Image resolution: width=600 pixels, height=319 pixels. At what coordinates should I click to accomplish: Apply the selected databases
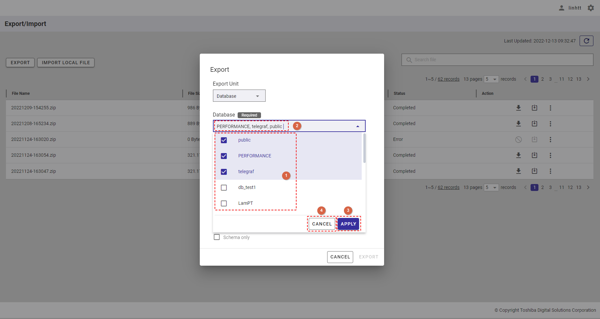(x=348, y=224)
